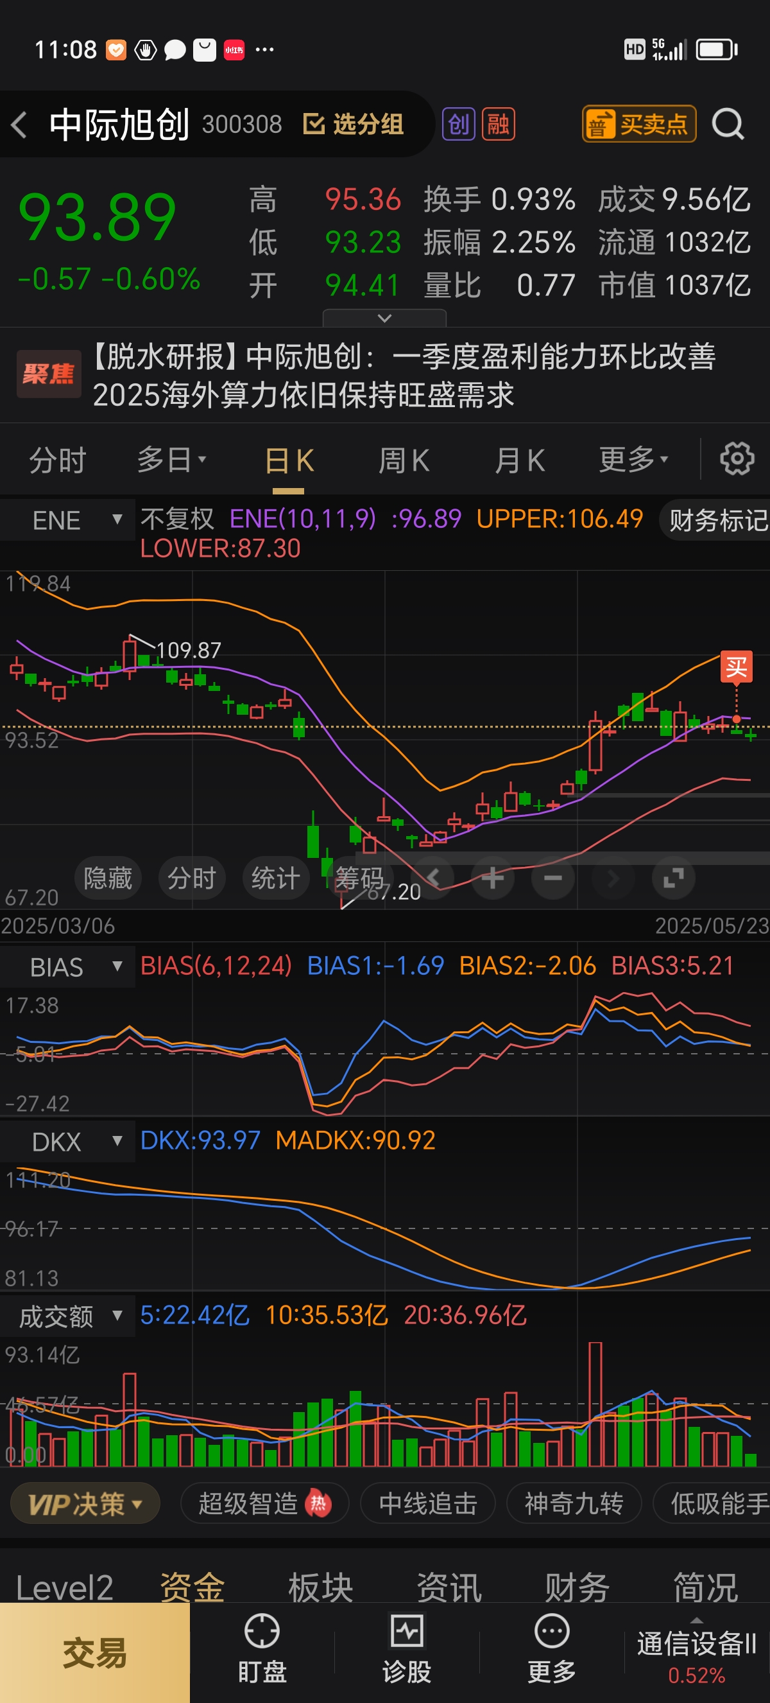Tap DKX:93.97 value
770x1703 pixels.
[x=200, y=1140]
